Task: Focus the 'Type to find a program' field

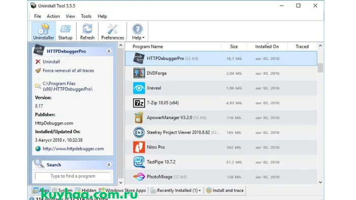Action: (73, 176)
